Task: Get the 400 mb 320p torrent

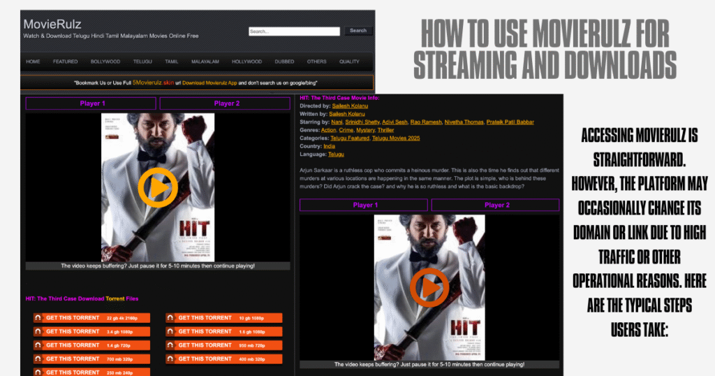Action: click(x=224, y=359)
